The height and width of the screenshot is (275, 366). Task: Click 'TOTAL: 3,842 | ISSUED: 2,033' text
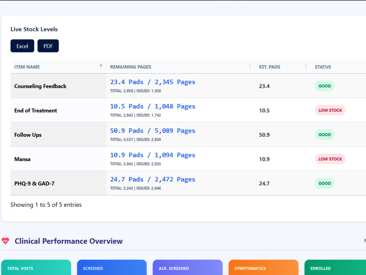pos(135,164)
